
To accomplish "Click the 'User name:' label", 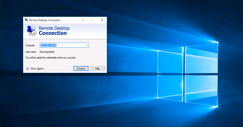I will point(31,52).
